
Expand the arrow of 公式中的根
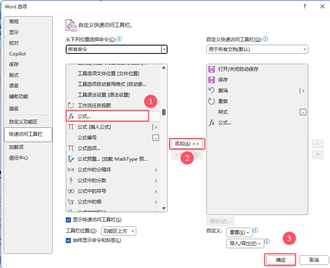tap(156, 202)
